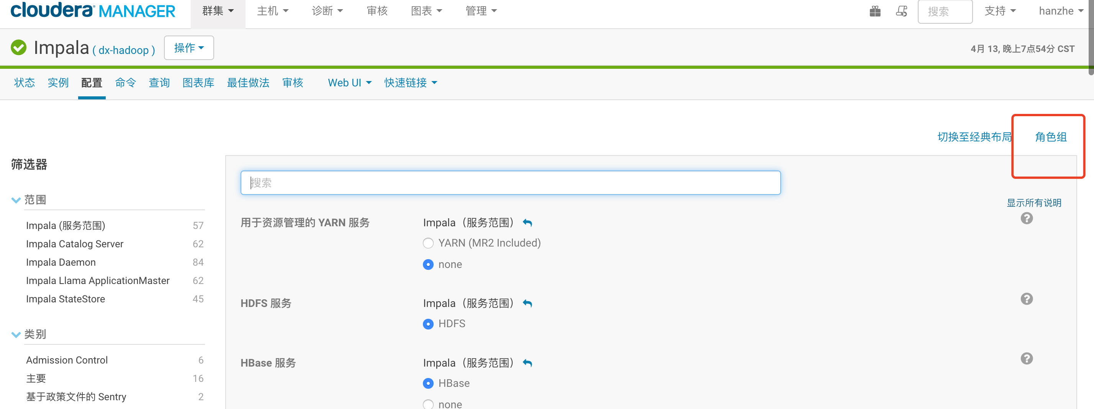Open the 管理 dropdown menu
1094x409 pixels.
(481, 11)
